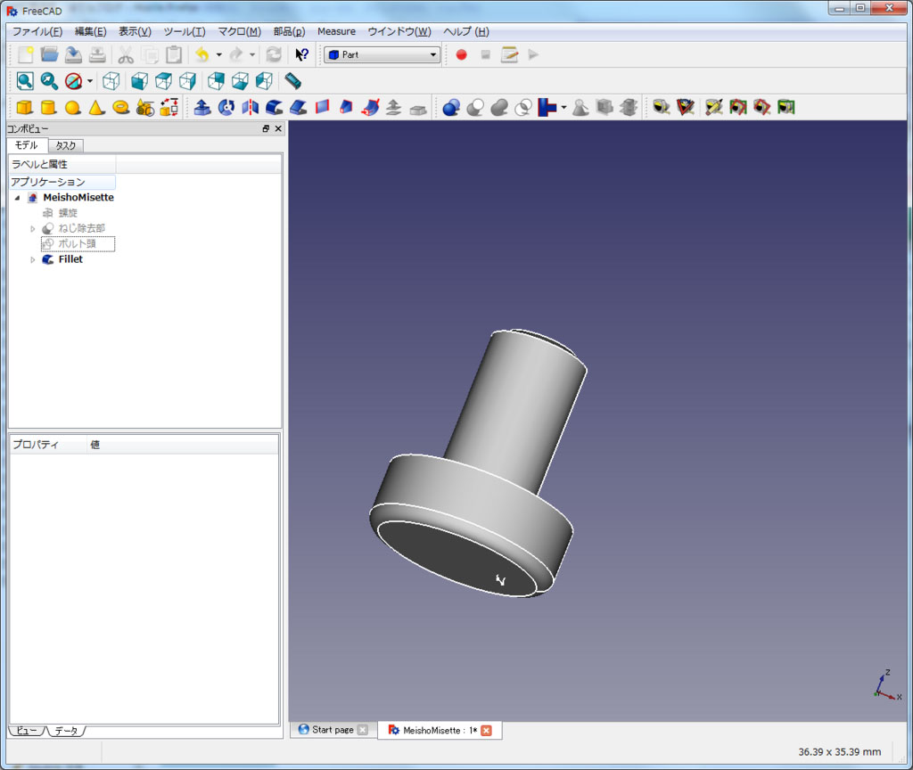Screen dimensions: 913x770
Task: Switch to the Start page tab
Action: [332, 730]
